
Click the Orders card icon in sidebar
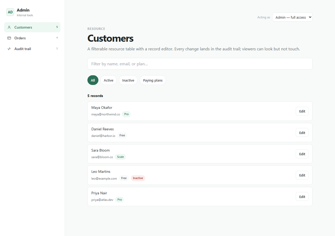[x=9, y=38]
